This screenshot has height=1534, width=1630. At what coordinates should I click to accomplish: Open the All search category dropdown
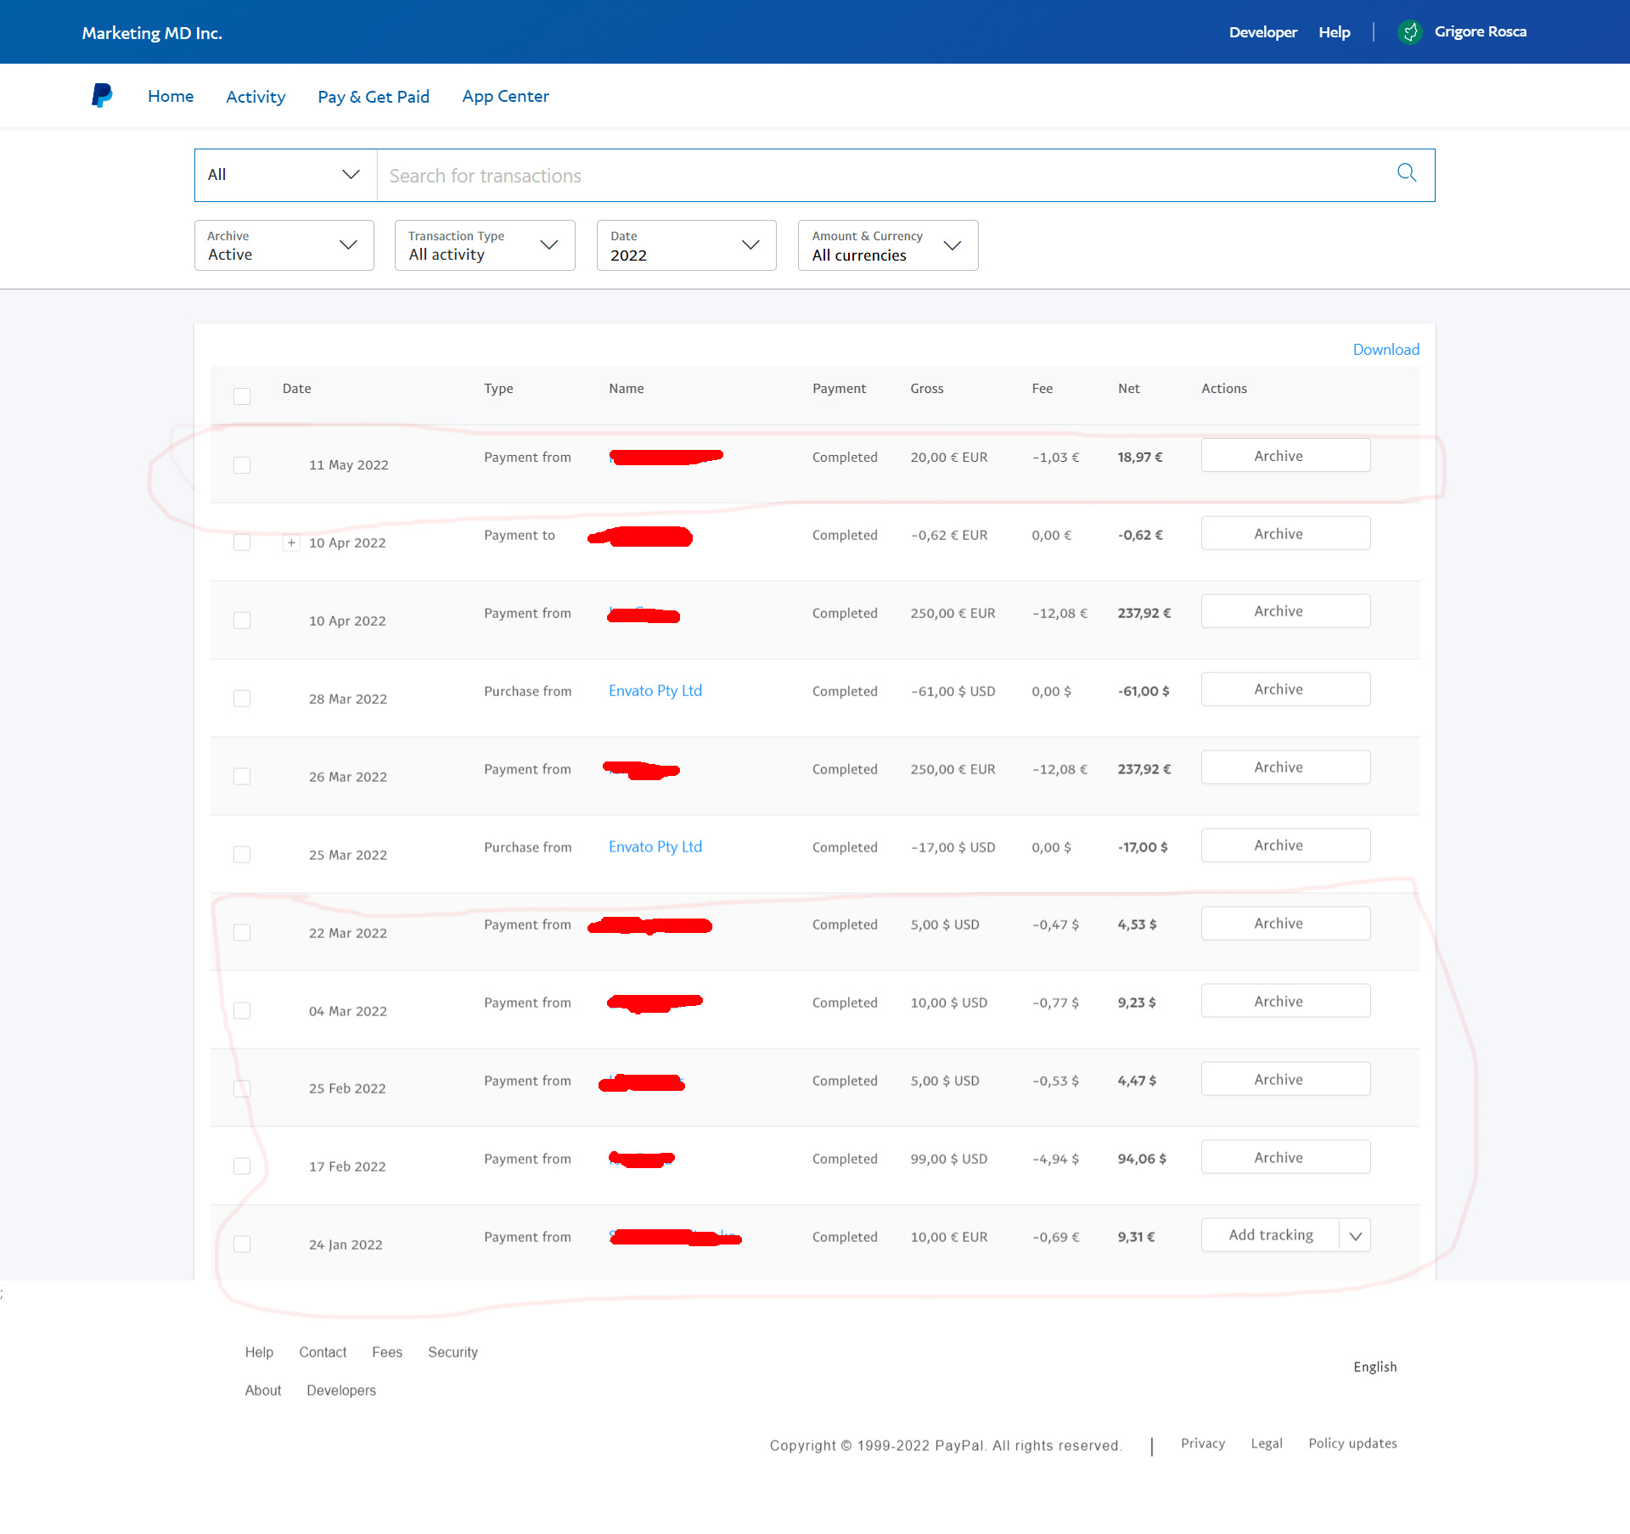(x=284, y=175)
